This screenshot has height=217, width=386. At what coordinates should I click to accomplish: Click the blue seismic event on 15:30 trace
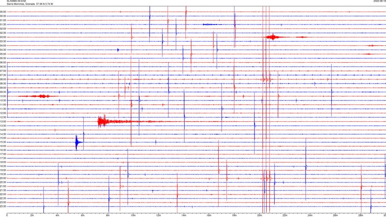tap(78, 142)
